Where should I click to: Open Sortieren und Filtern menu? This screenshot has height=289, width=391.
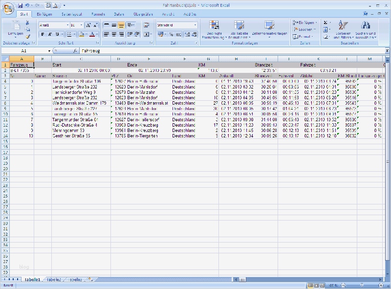[343, 29]
